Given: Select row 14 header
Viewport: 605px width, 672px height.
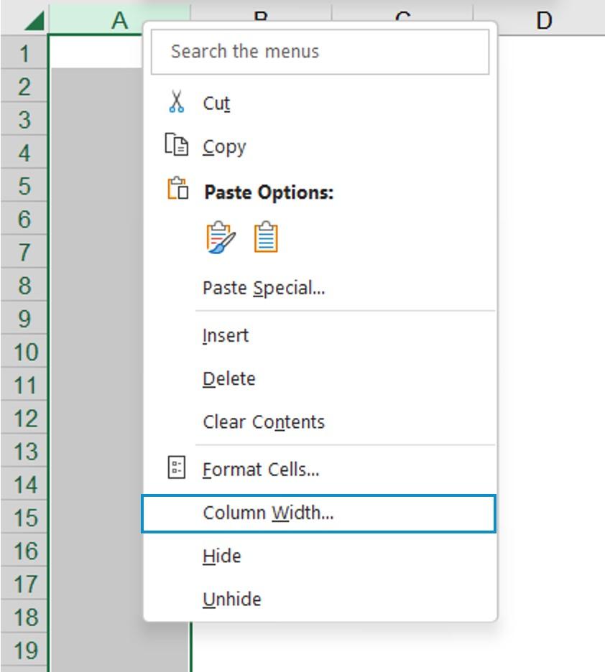Looking at the screenshot, I should tap(24, 483).
